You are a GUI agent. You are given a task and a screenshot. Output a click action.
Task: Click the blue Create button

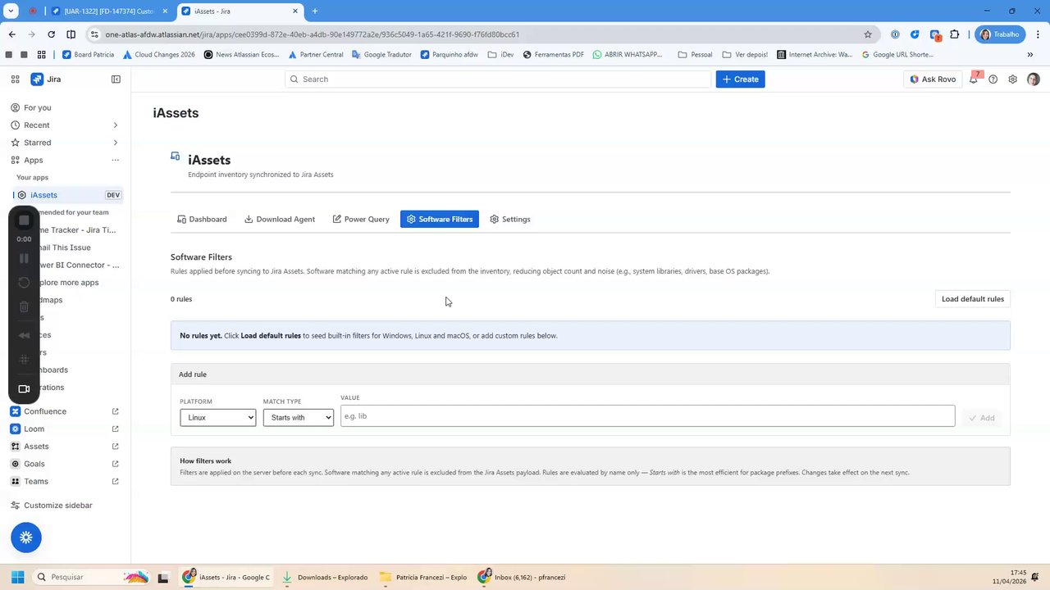[740, 79]
